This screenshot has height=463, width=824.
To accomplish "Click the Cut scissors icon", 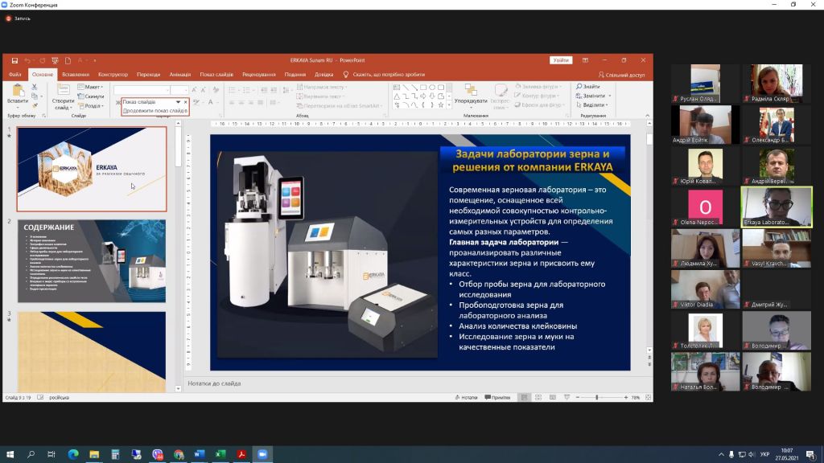I will pyautogui.click(x=35, y=87).
